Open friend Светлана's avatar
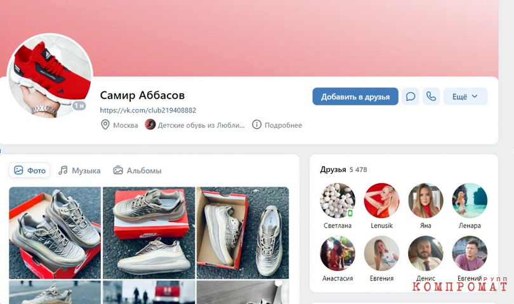This screenshot has height=304, width=514. point(338,201)
